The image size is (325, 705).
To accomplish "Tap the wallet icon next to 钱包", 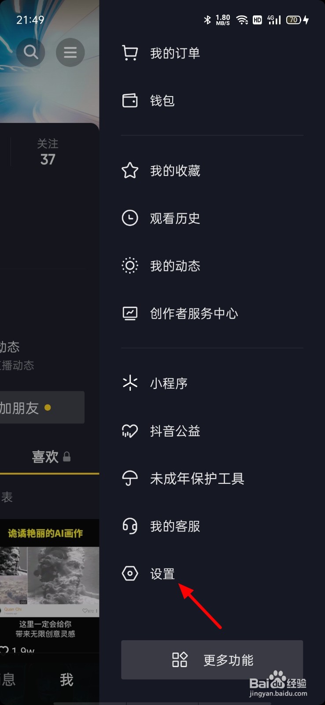I will pyautogui.click(x=130, y=100).
